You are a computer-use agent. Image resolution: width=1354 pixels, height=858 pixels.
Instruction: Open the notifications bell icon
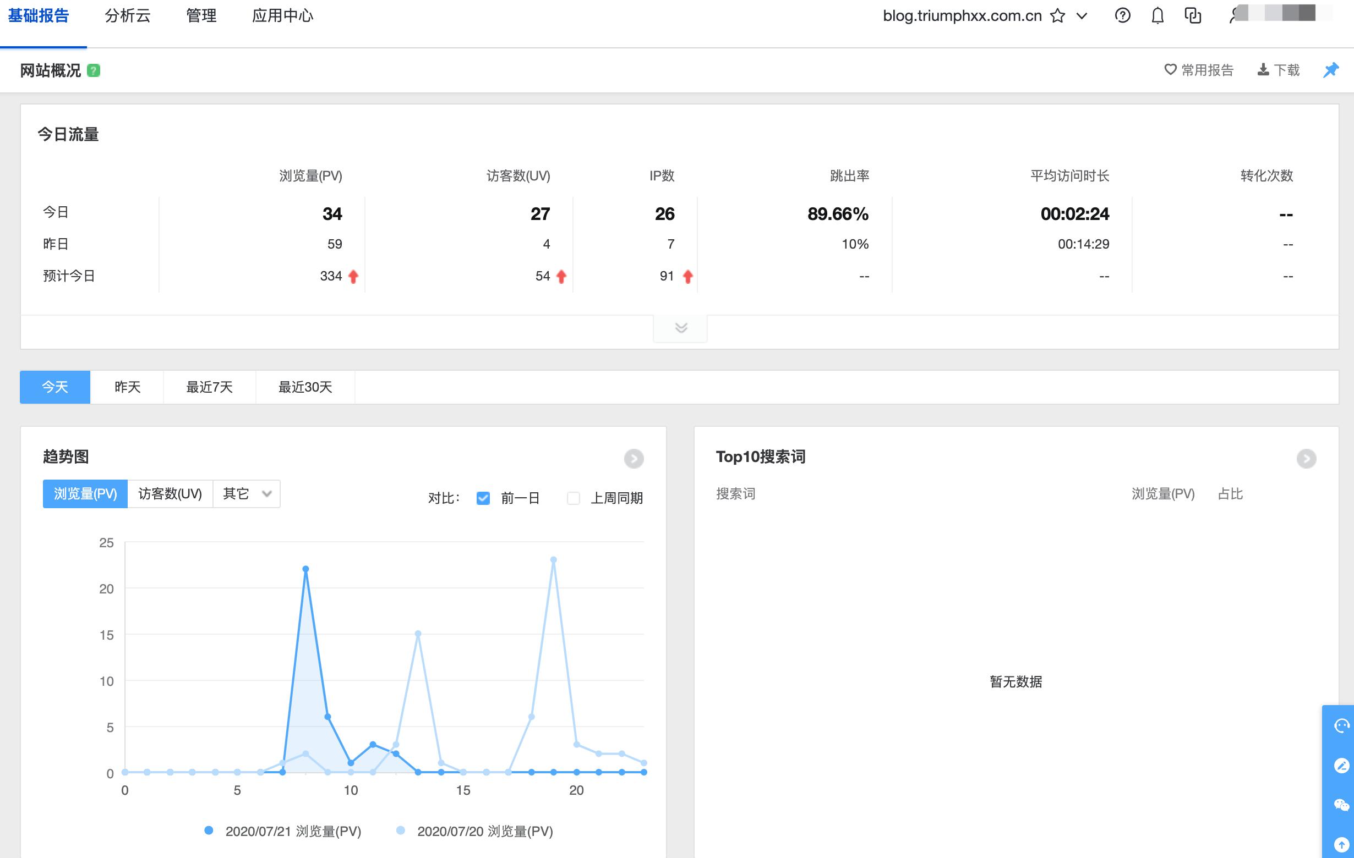coord(1158,16)
